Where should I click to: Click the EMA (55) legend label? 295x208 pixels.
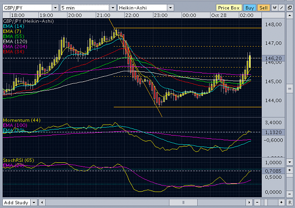click(x=14, y=36)
